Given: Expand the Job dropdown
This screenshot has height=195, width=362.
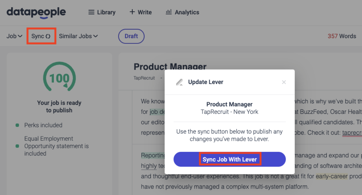Looking at the screenshot, I should click(15, 36).
